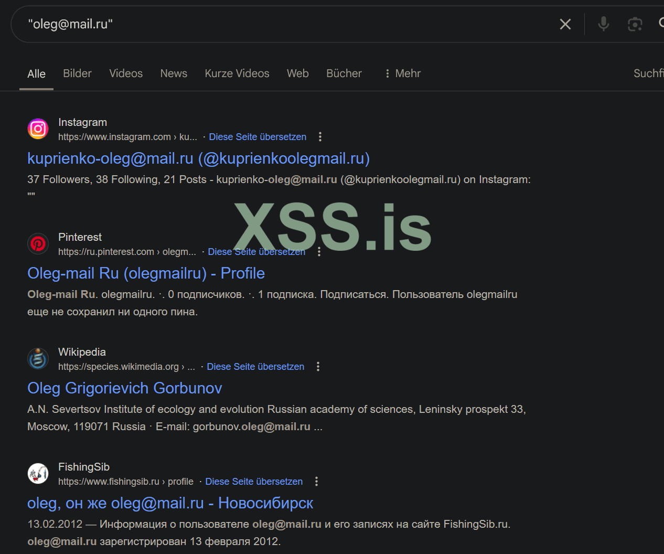Open the three-dot menu for the Pinterest result
Screen dimensions: 664x554
(319, 252)
